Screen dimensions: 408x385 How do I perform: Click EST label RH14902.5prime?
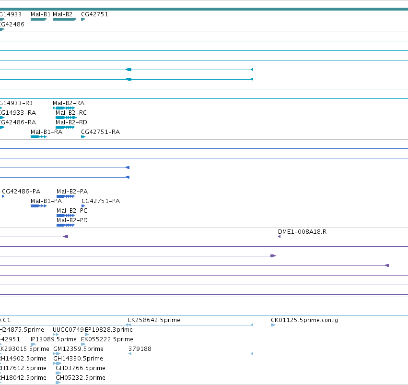(23, 359)
